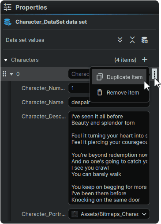Collapse item 0 with its triangle
Viewport: 161px width, 224px height.
pyautogui.click(x=11, y=74)
